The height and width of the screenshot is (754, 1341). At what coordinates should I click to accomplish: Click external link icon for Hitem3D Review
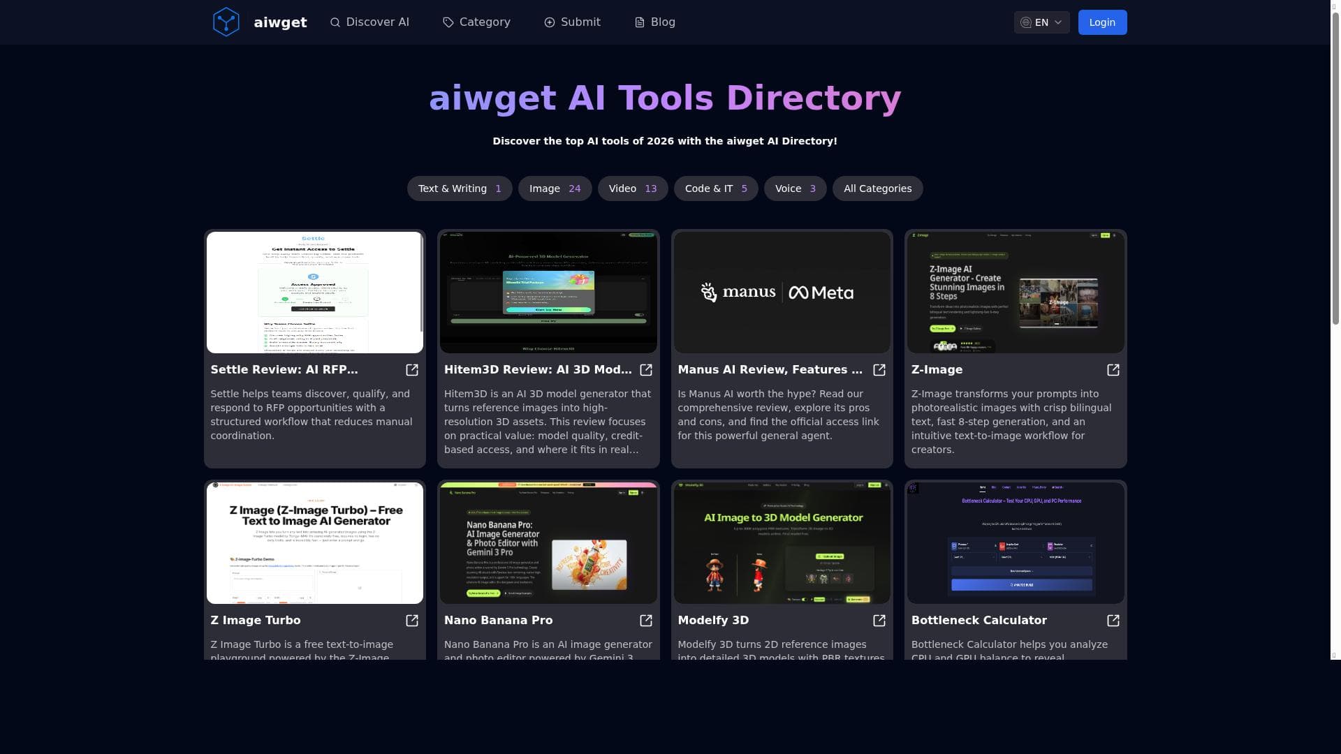(646, 370)
